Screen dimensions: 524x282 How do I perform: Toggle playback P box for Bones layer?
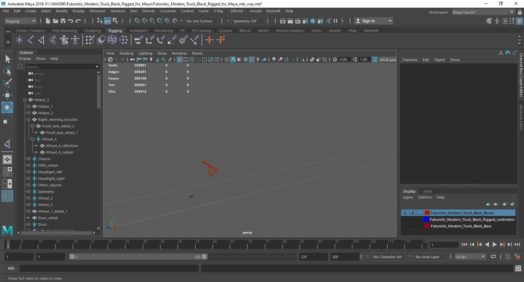tap(413, 213)
